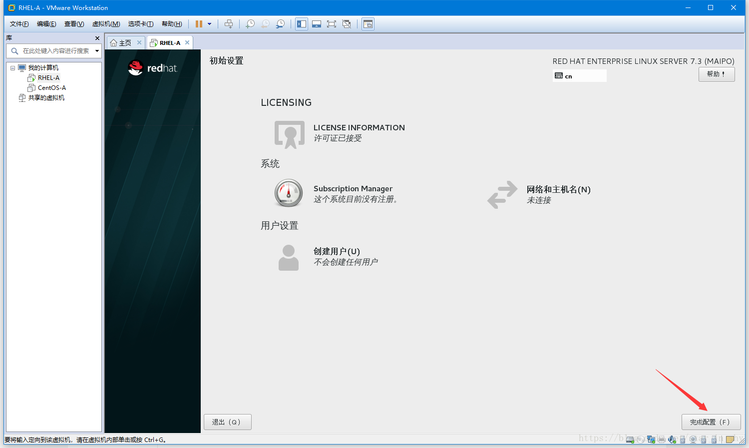This screenshot has width=749, height=448.
Task: Select 我的计算机 in the library tree
Action: [x=43, y=68]
